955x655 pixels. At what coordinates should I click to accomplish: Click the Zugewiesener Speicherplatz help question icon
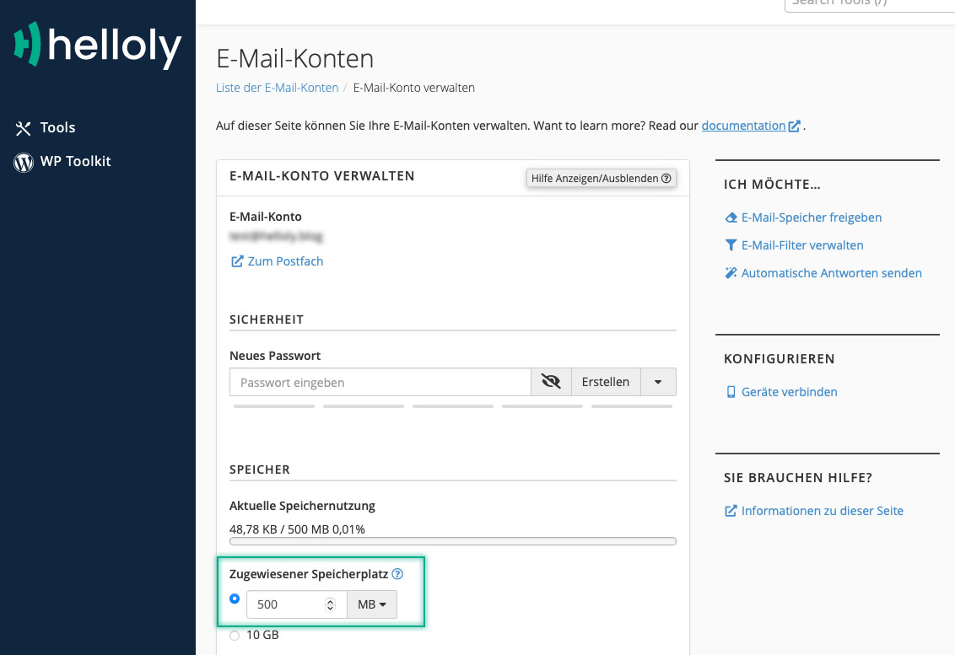tap(397, 574)
